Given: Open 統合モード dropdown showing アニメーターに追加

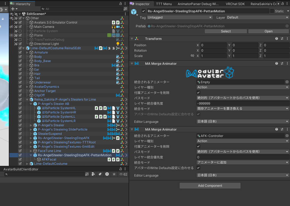Looking at the screenshot, I should [243, 162].
